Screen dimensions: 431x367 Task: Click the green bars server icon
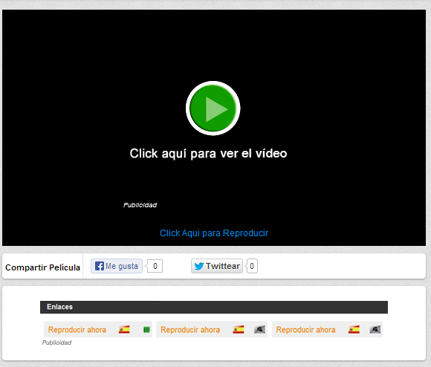pyautogui.click(x=147, y=330)
